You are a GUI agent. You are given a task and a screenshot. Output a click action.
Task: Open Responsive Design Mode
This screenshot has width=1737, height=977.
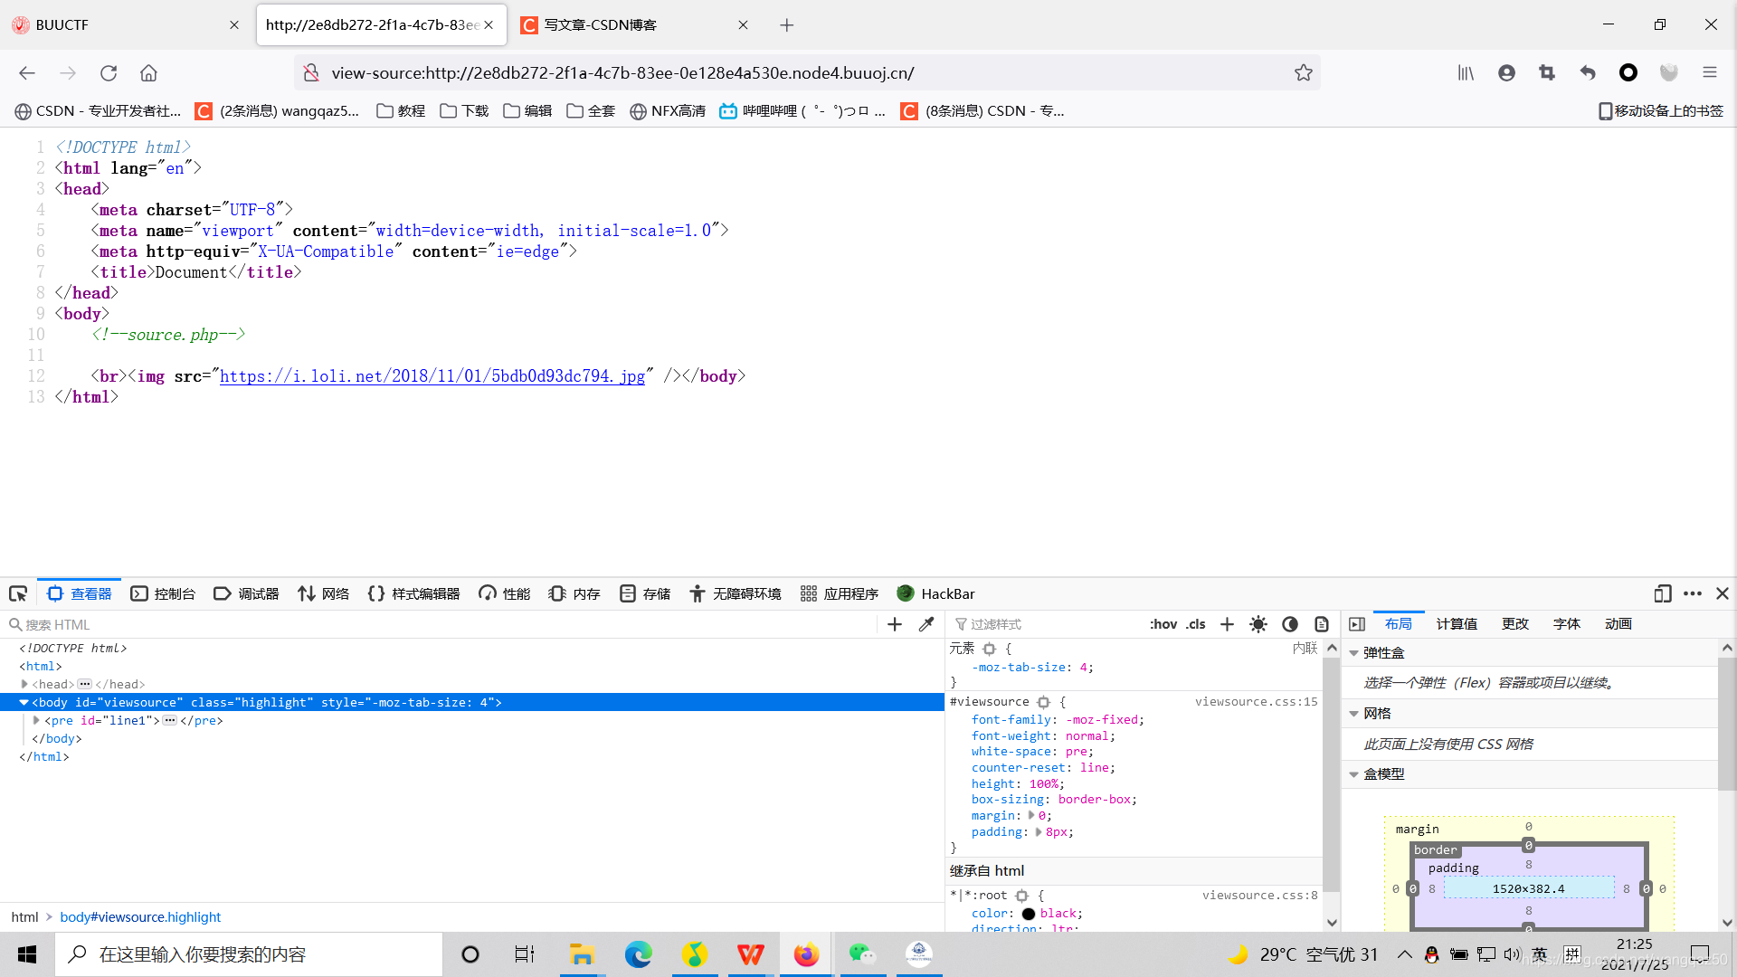coord(1663,594)
